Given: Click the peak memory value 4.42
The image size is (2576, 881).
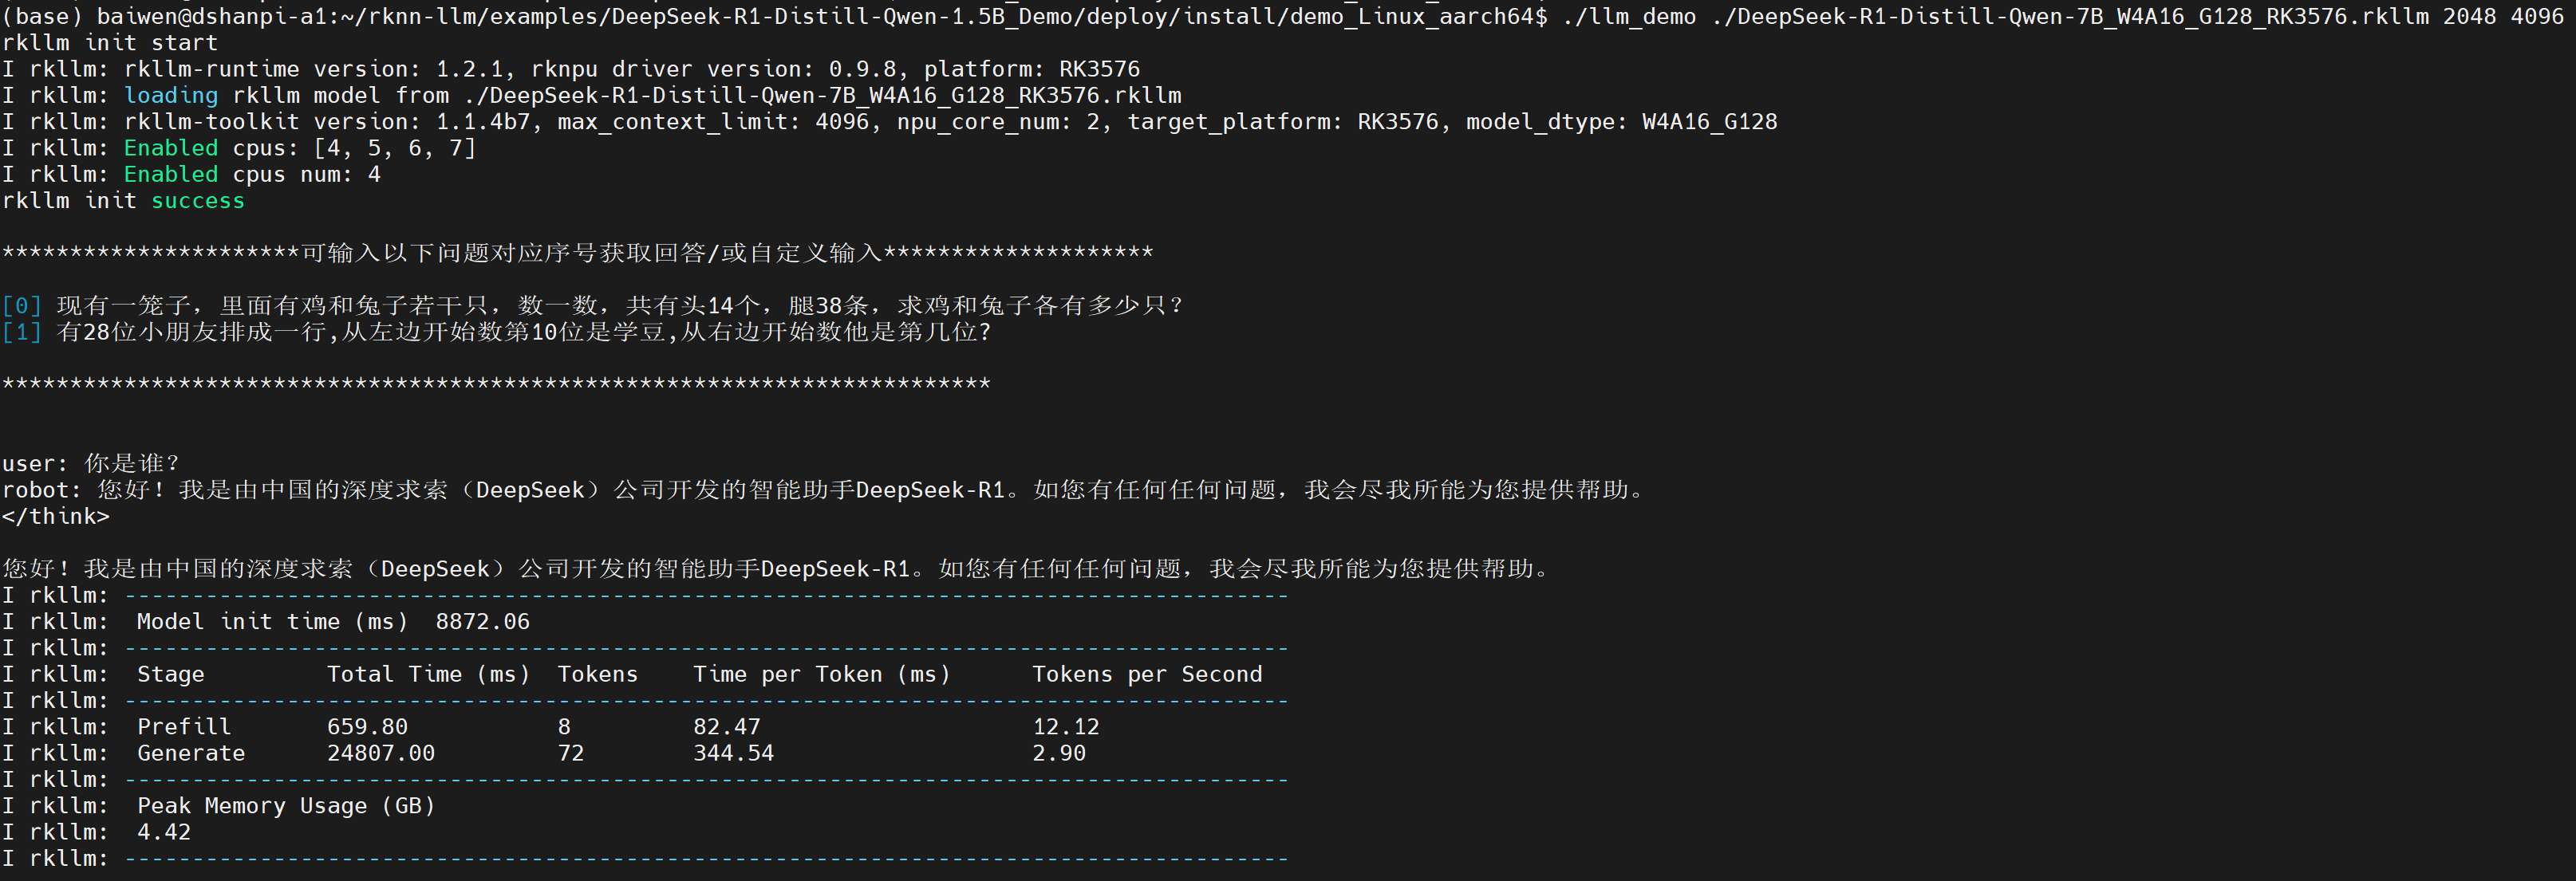Looking at the screenshot, I should [164, 832].
